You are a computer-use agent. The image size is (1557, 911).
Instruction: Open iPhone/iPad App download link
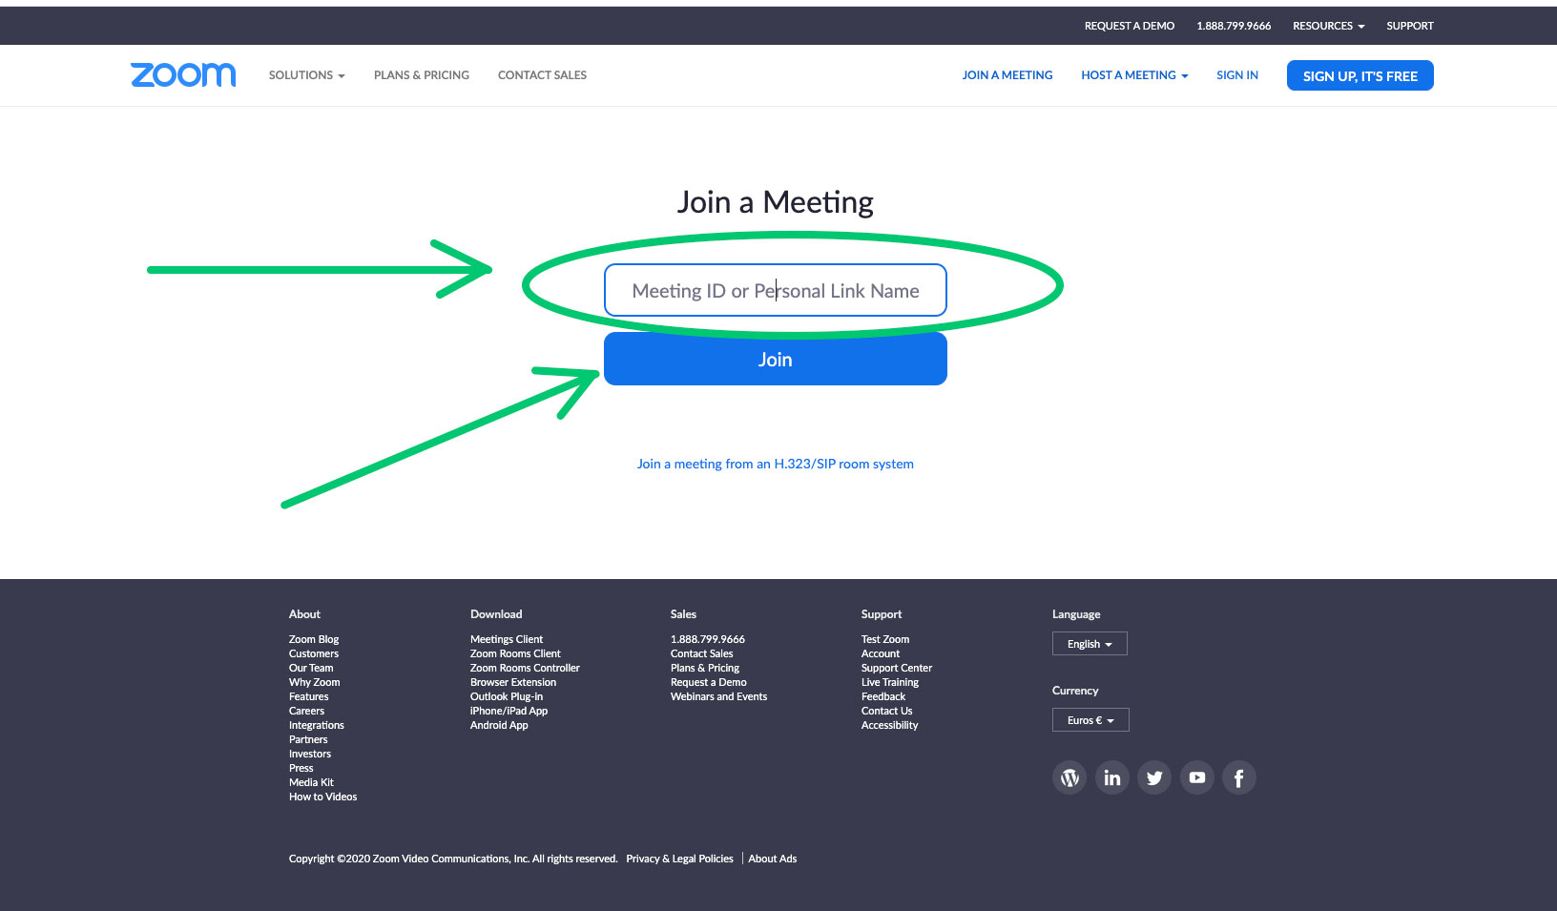coord(509,711)
